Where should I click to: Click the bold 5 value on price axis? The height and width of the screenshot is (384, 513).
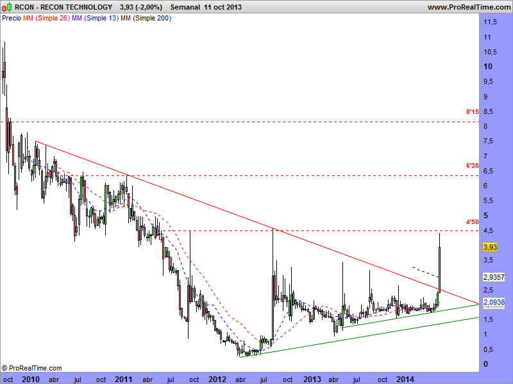[x=486, y=216]
